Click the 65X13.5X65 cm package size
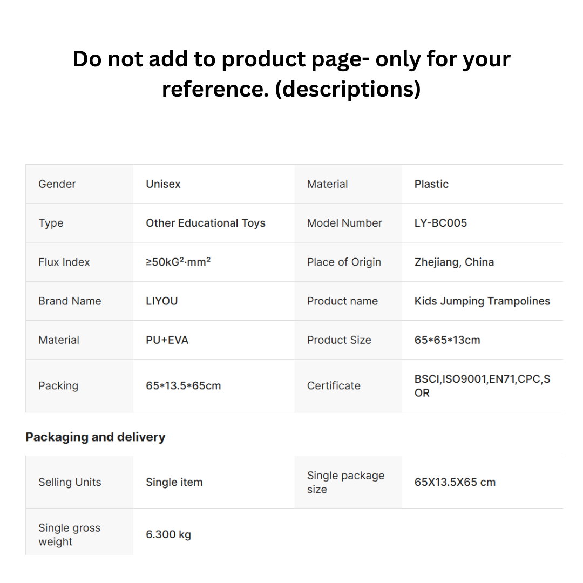 pos(455,482)
